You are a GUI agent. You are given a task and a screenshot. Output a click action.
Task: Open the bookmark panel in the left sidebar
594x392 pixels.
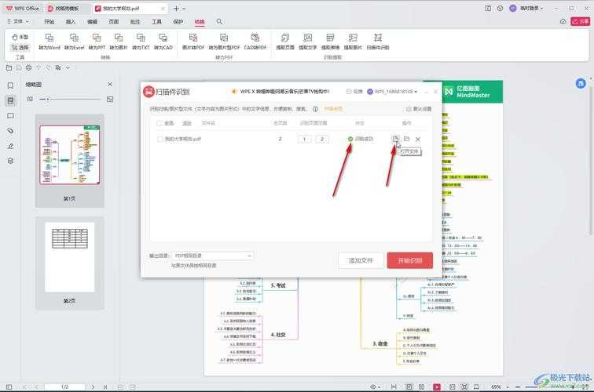pos(11,85)
